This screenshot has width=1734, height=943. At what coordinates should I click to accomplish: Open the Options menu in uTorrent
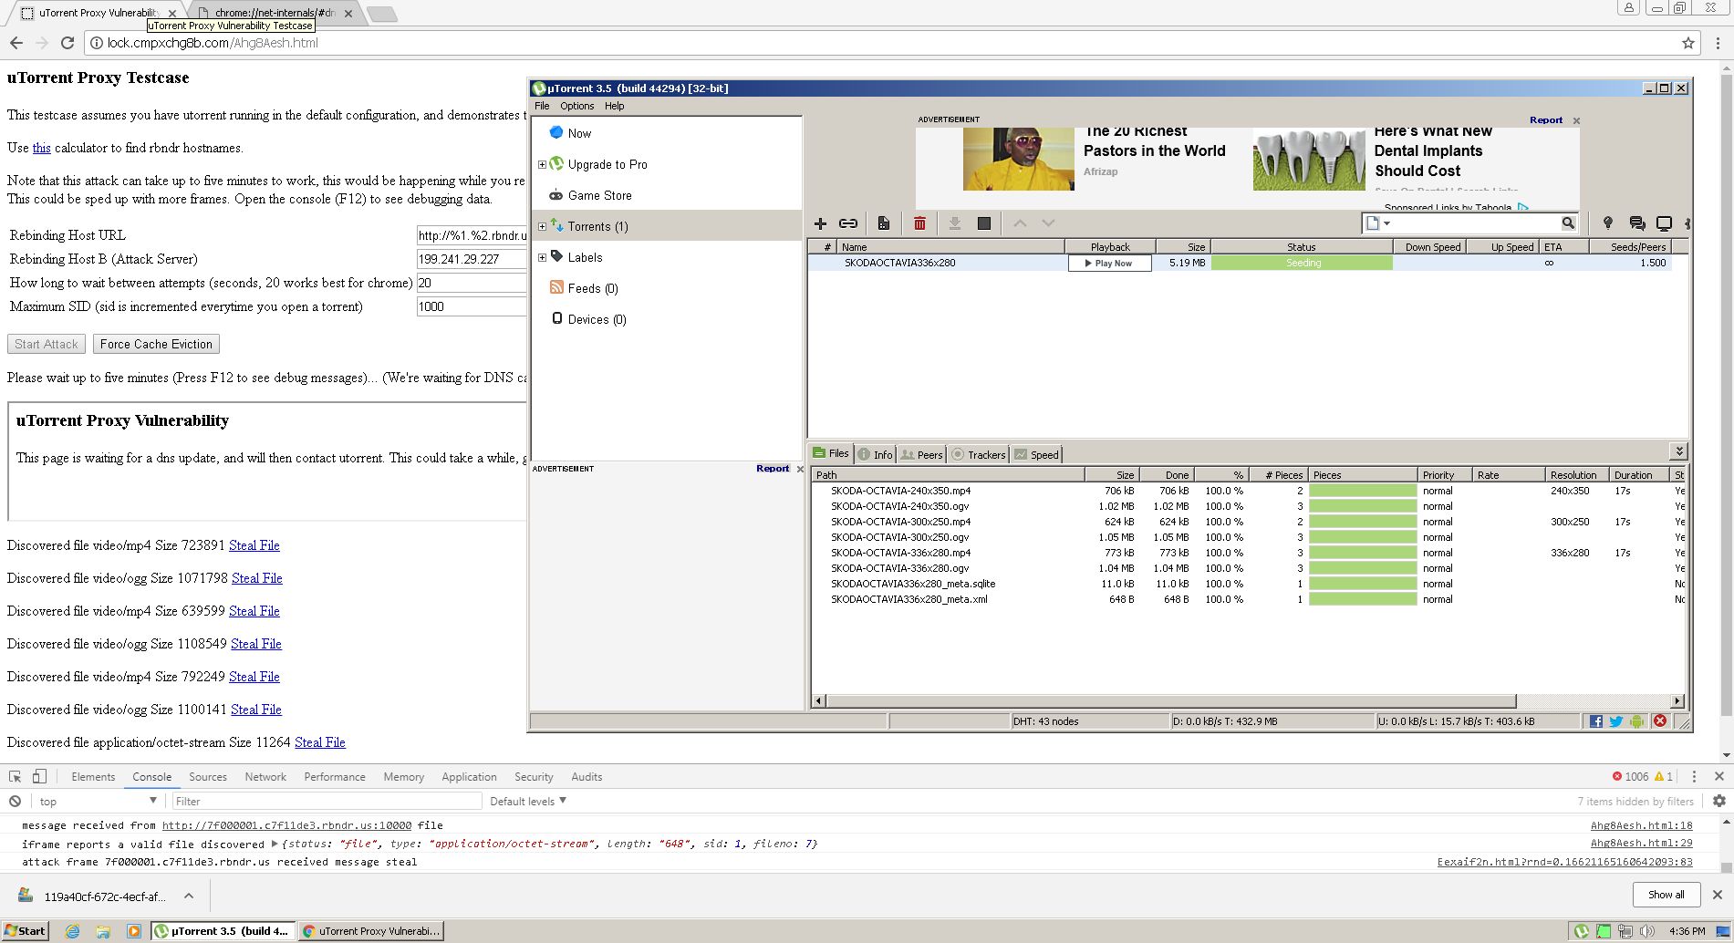click(x=576, y=106)
